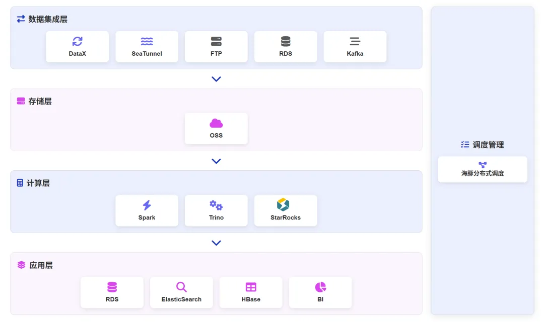Click the Trino gears icon

point(216,205)
